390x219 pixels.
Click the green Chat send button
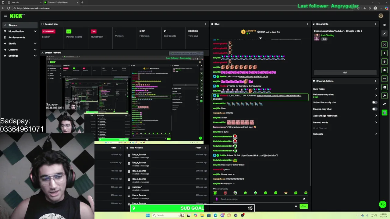pos(304,206)
